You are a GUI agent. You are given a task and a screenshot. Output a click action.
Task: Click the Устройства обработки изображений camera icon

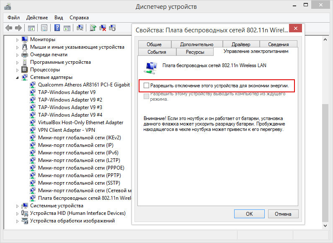25,221
